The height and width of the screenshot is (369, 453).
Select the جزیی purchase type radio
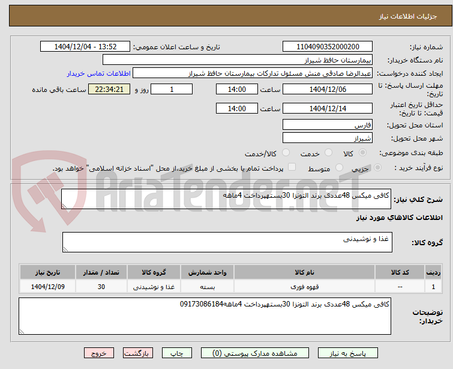(x=377, y=168)
